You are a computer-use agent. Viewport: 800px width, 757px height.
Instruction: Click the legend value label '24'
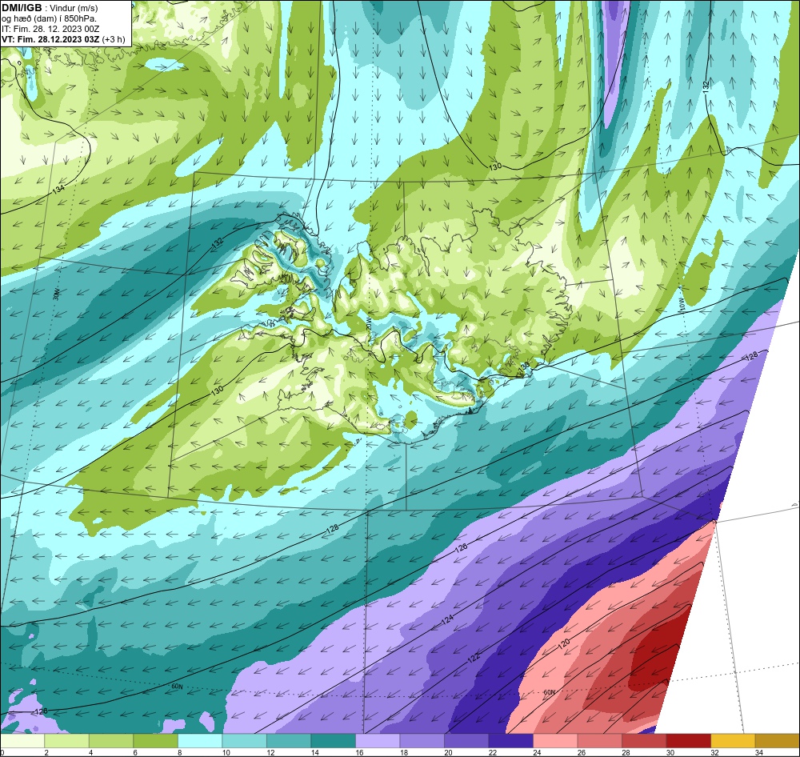pyautogui.click(x=537, y=752)
